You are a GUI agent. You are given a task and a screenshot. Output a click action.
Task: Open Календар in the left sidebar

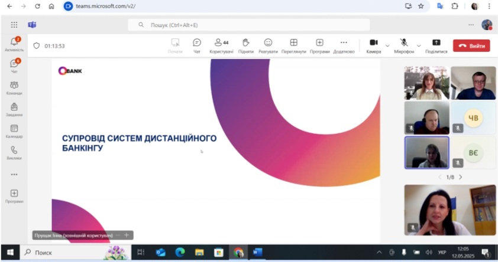(x=14, y=130)
